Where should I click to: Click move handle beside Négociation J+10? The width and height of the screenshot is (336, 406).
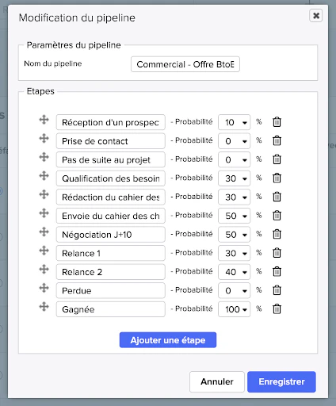tap(44, 232)
